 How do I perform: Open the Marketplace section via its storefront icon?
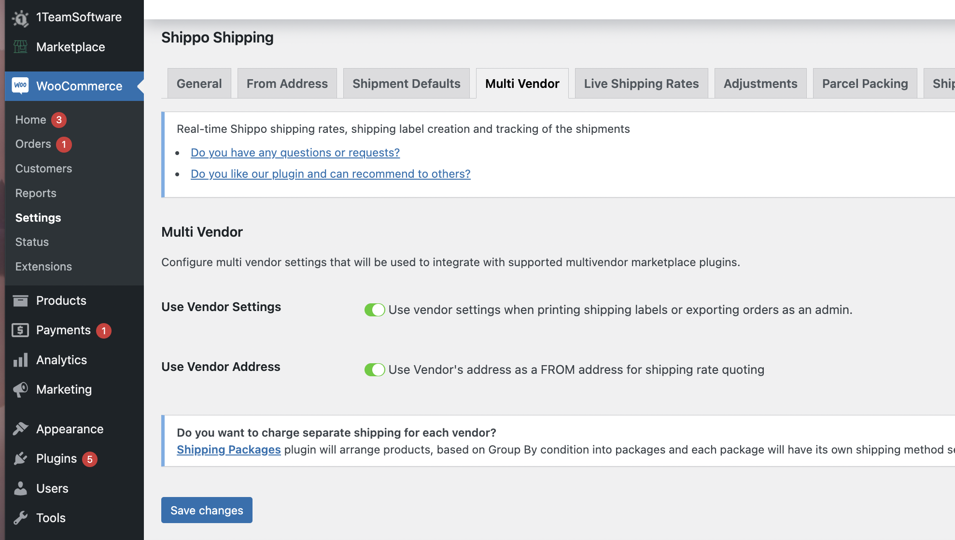20,47
